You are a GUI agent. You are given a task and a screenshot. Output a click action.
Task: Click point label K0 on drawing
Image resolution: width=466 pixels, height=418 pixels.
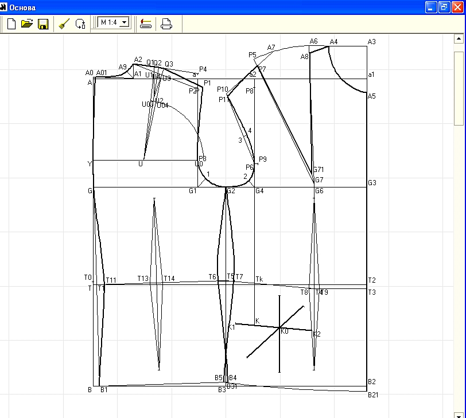[x=285, y=331]
